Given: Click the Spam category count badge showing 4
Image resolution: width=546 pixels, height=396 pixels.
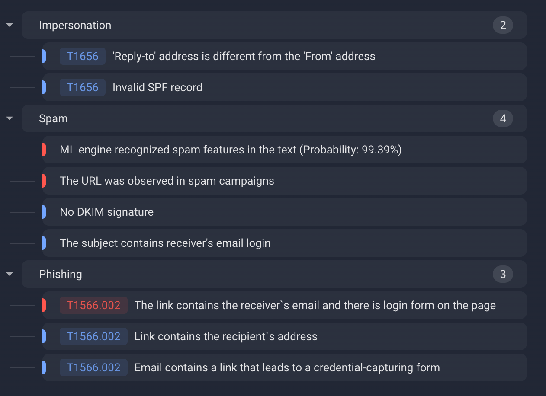Looking at the screenshot, I should 503,118.
